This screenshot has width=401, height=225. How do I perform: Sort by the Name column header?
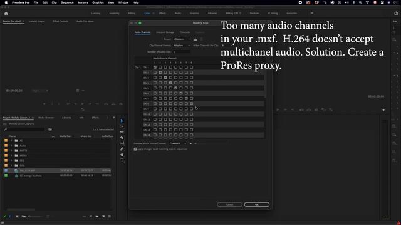coord(13,136)
